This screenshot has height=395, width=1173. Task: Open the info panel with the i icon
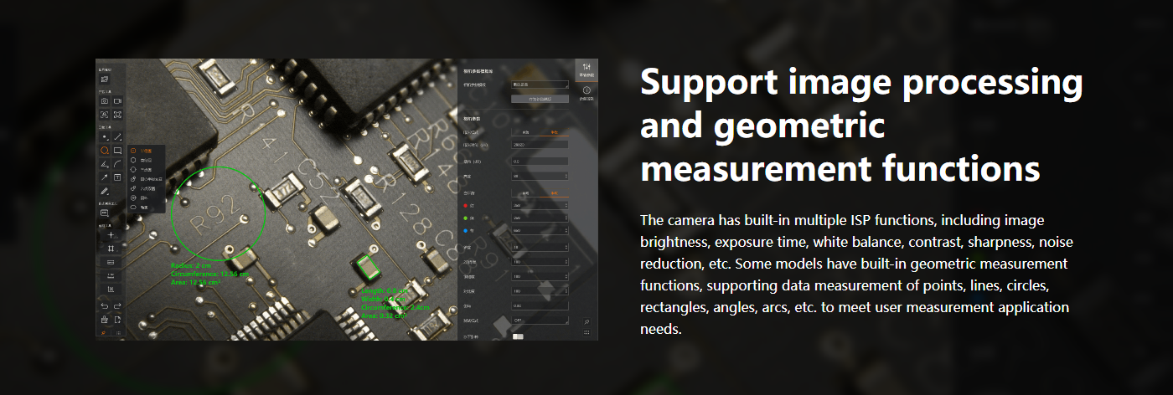(586, 93)
